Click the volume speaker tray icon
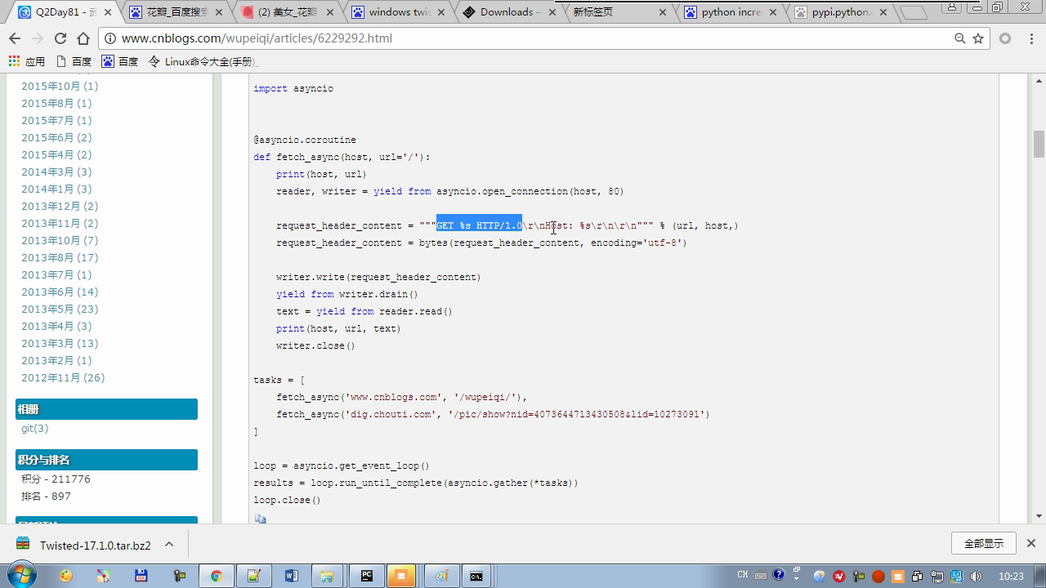 (976, 576)
